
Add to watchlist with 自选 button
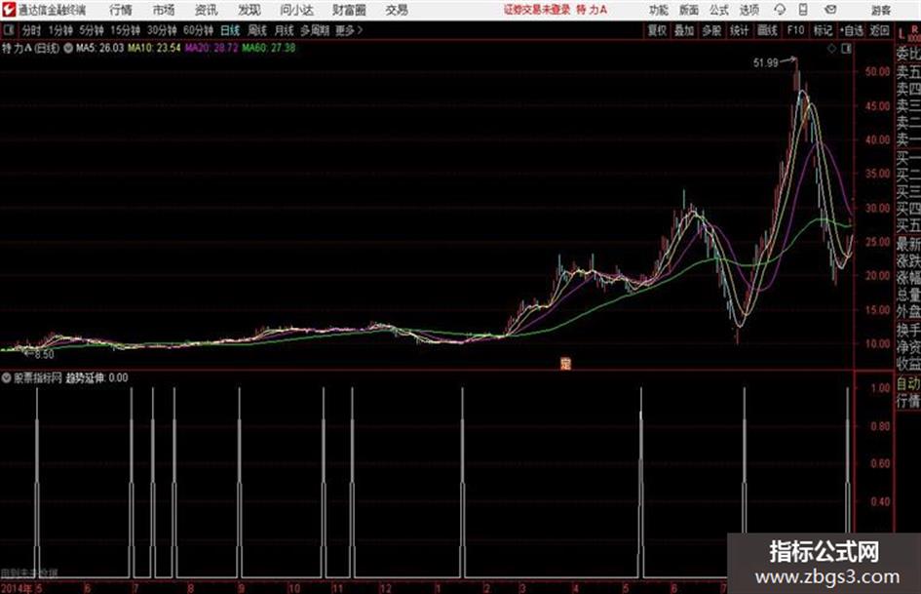tap(852, 30)
